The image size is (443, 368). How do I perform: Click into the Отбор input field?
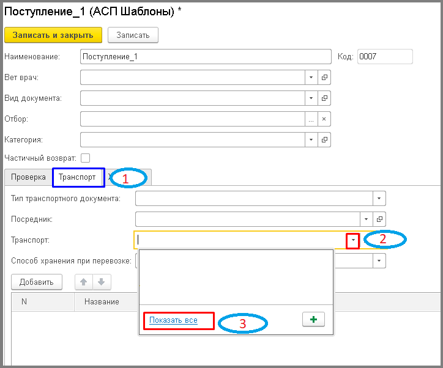[x=192, y=119]
